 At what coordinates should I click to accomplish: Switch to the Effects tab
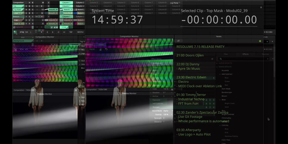[245, 54]
